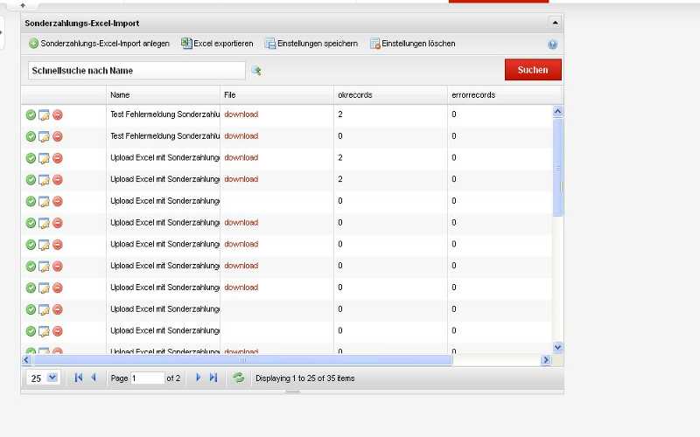Click red delete icon of Test Fehlermeldung row with okrecords 0
This screenshot has width=700, height=437.
coord(58,136)
